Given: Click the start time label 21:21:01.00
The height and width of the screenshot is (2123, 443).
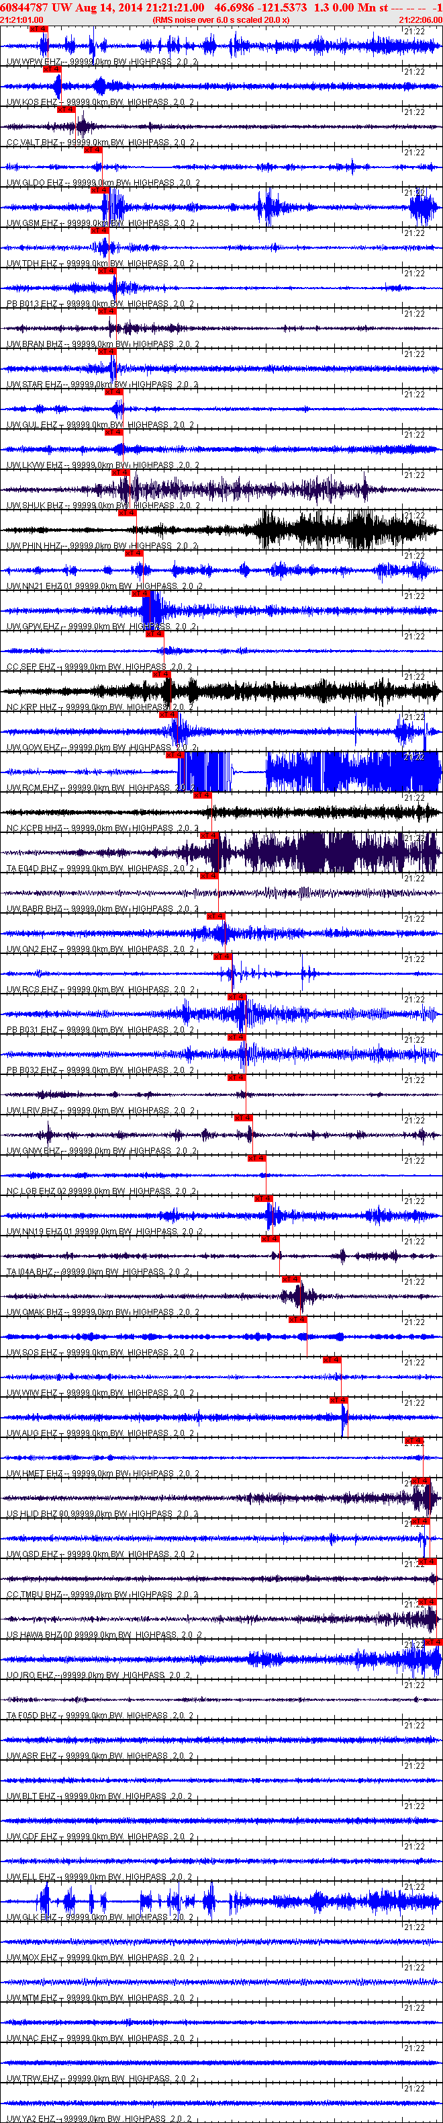Looking at the screenshot, I should pyautogui.click(x=22, y=19).
